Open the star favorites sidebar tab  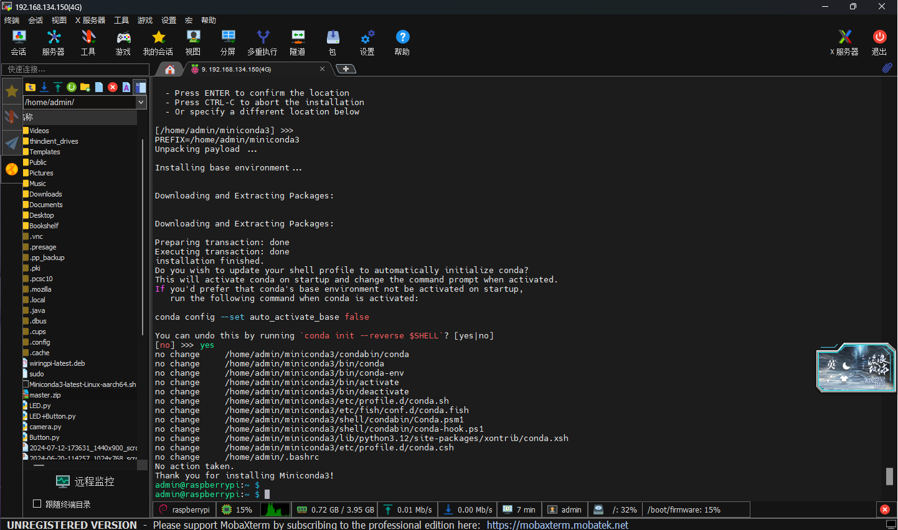[12, 91]
